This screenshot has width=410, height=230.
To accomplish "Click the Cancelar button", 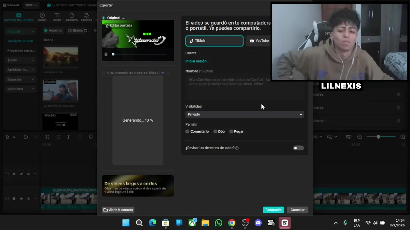I will [298, 210].
